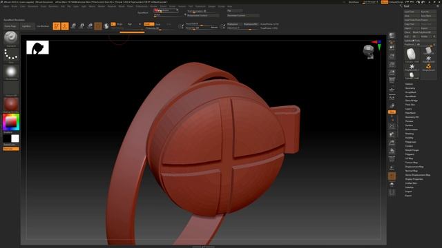The width and height of the screenshot is (442, 248).
Task: Select the Scale transform icon
Action: 81,26
